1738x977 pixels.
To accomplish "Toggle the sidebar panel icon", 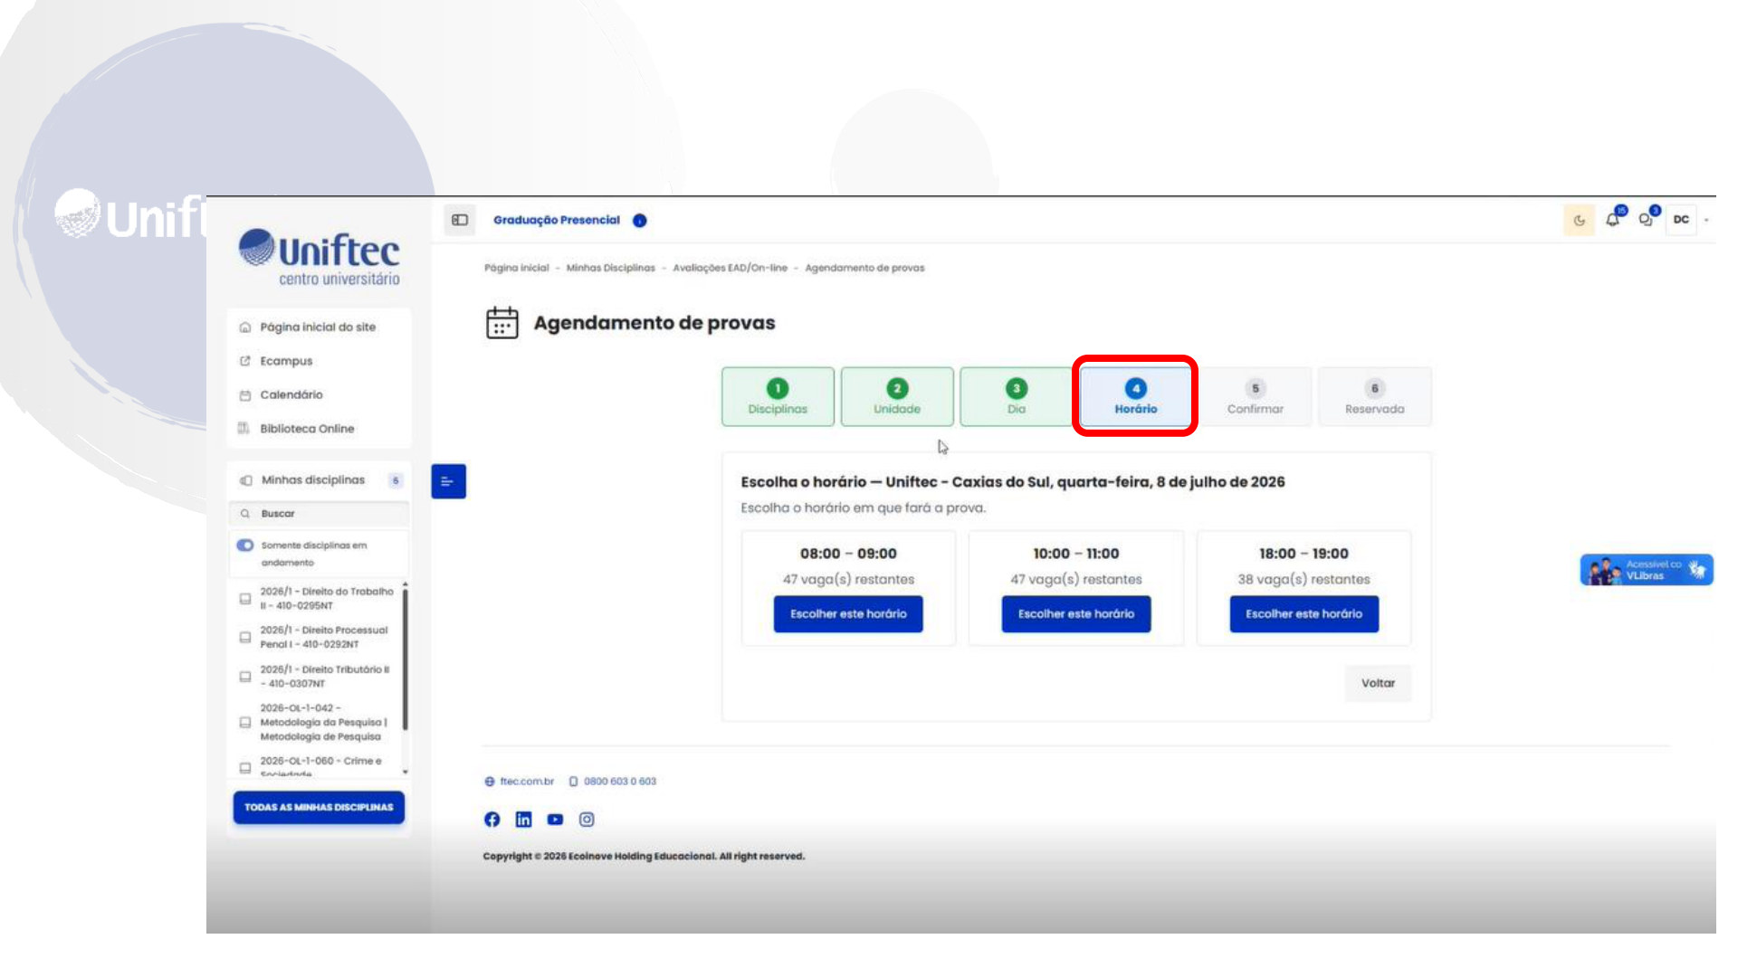I will 460,220.
